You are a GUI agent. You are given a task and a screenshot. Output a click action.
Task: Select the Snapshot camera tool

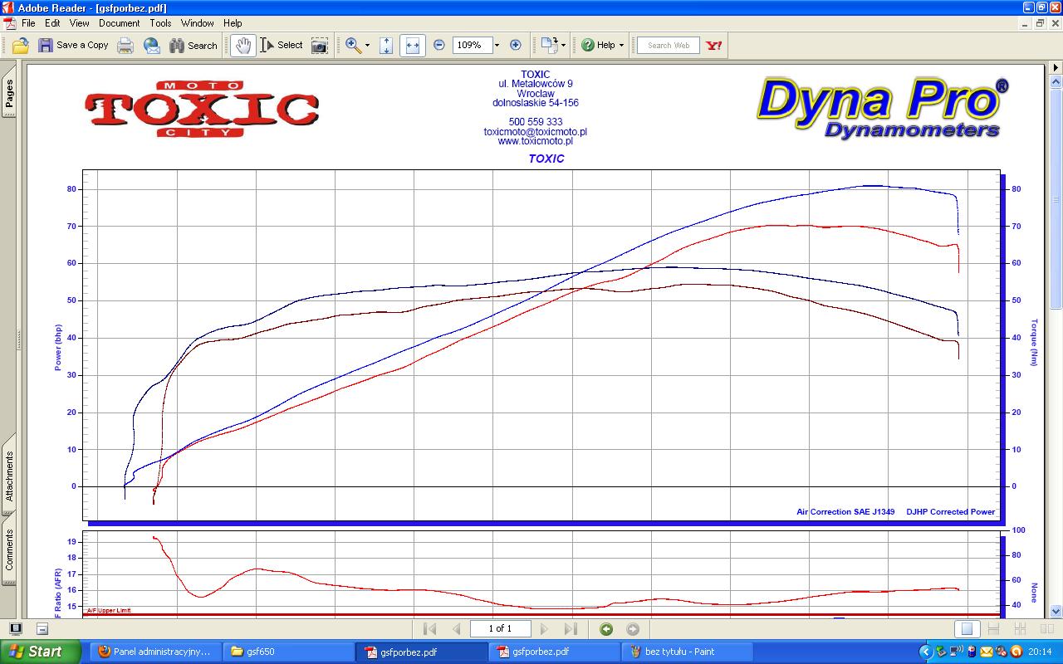320,46
